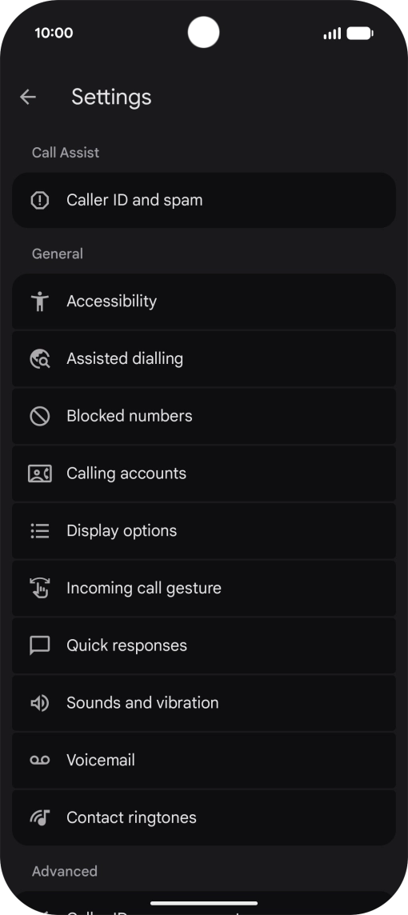
Task: Open Blocked numbers list
Action: (204, 416)
